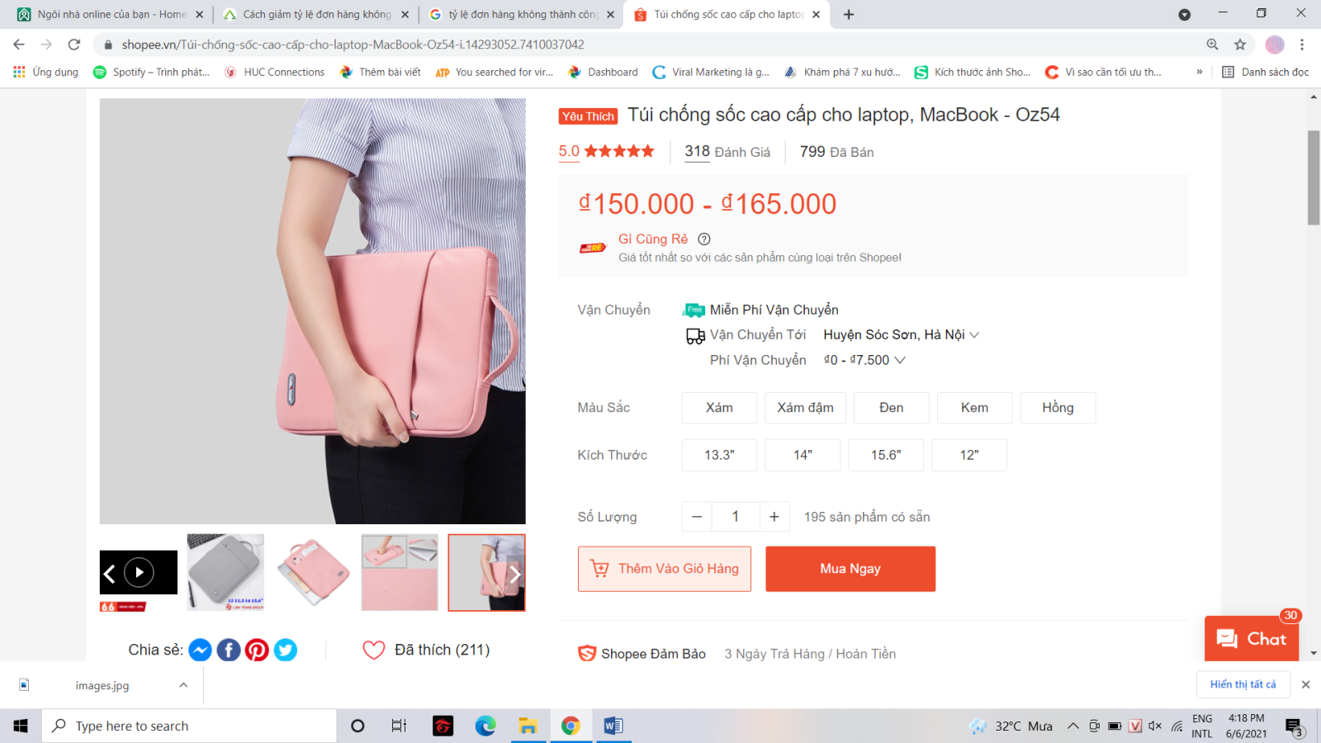This screenshot has width=1321, height=743.
Task: Bookmark this page with star icon
Action: (x=1240, y=45)
